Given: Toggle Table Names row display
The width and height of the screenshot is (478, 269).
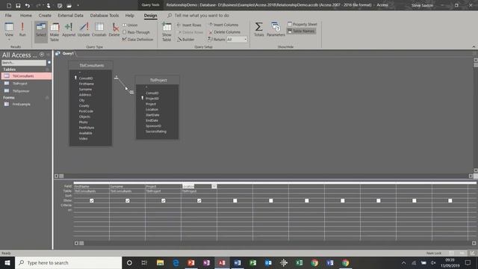Looking at the screenshot, I should point(301,31).
